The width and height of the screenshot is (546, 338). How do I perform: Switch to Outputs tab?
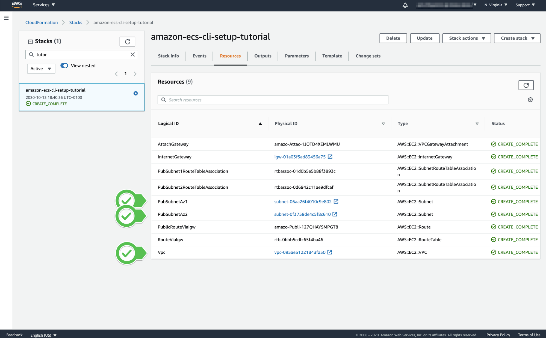click(x=263, y=56)
